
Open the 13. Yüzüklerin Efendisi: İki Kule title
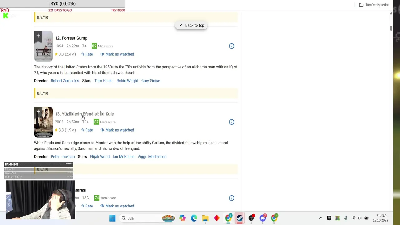[x=84, y=114]
